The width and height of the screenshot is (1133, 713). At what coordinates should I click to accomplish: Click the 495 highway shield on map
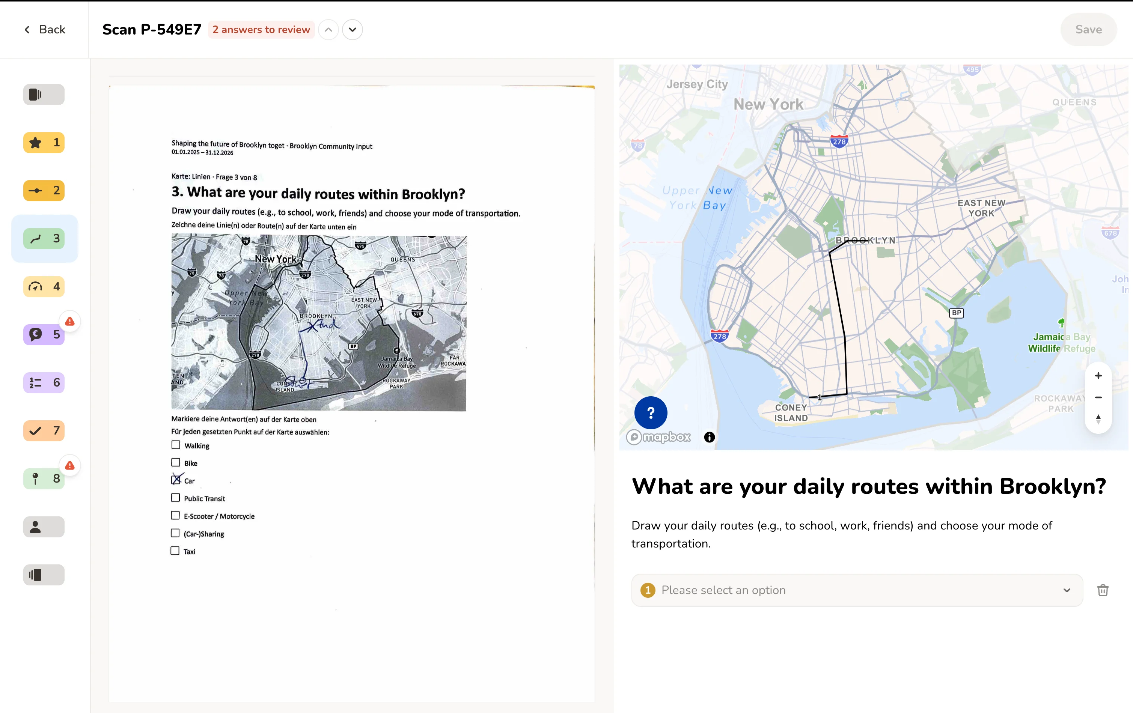pos(972,69)
